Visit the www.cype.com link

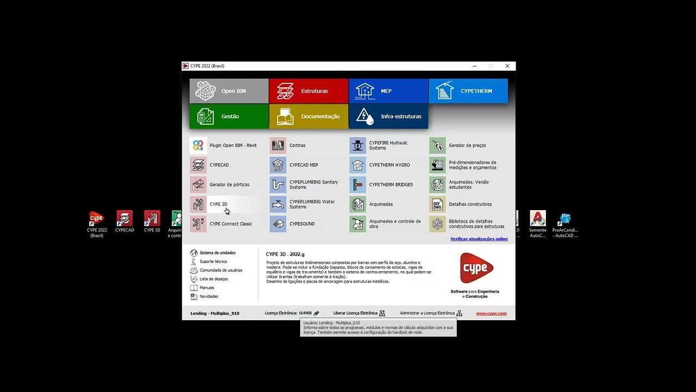pos(492,314)
